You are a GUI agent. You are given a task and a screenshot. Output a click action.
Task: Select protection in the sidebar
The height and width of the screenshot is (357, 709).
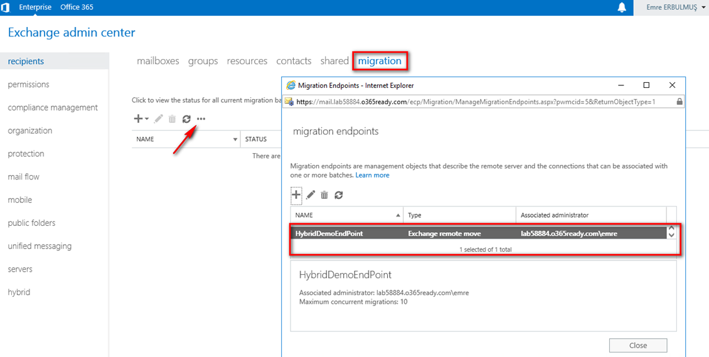pos(26,154)
